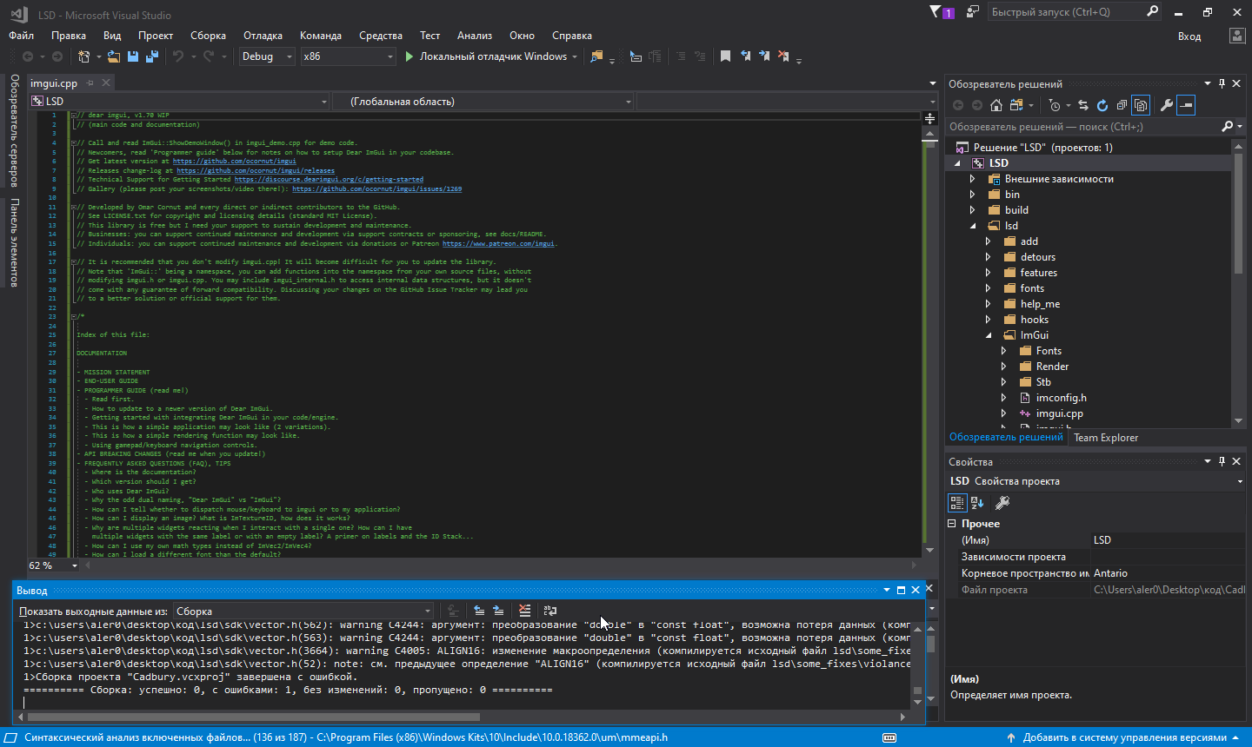
Task: Select the hooks folder in tree
Action: click(1035, 320)
